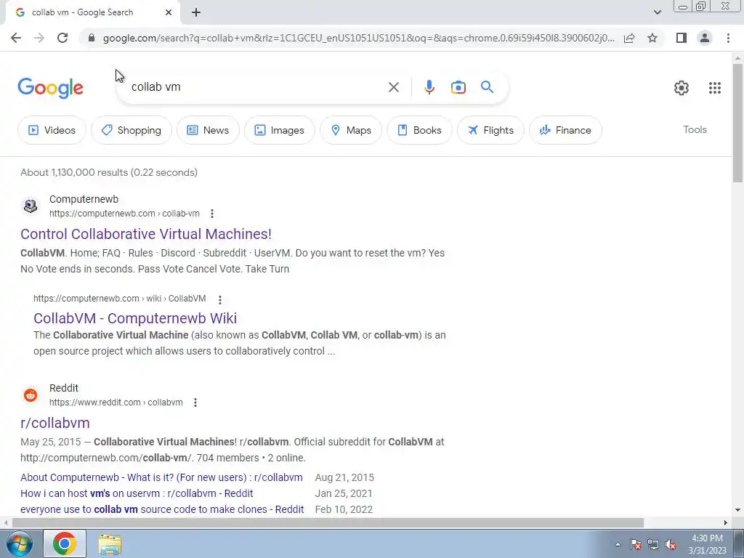Click the 'https://computernewb.com › collab-vm' breadcrumb
This screenshot has height=558, width=744.
(x=124, y=214)
